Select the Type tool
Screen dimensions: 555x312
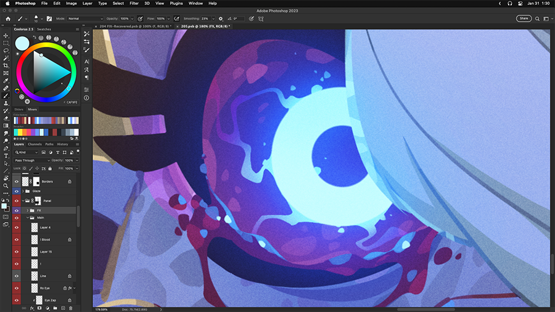click(x=6, y=156)
